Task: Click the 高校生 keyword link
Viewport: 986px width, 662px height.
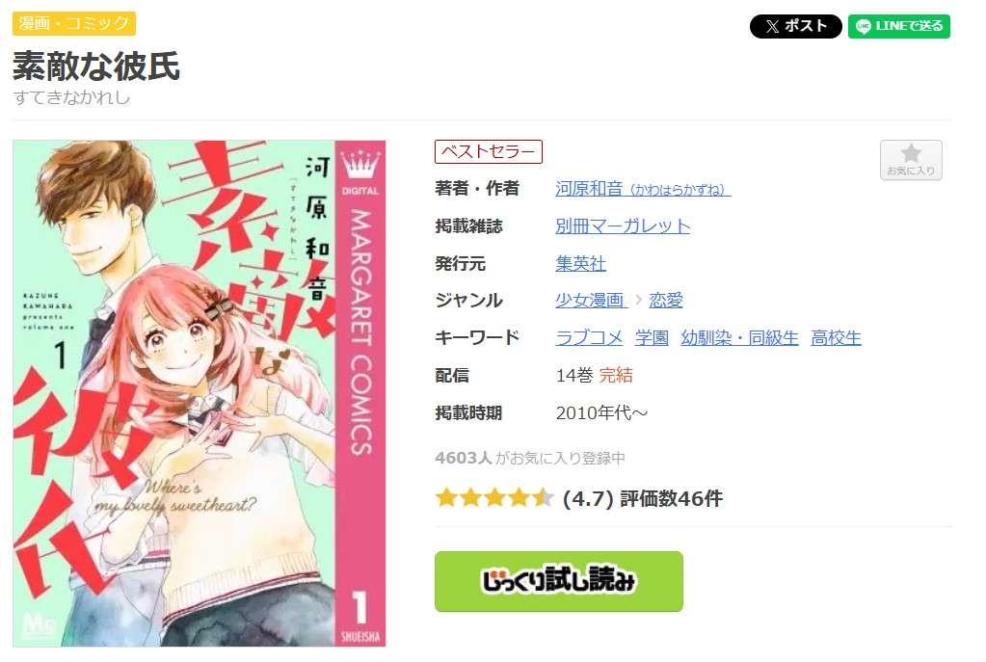Action: (836, 338)
